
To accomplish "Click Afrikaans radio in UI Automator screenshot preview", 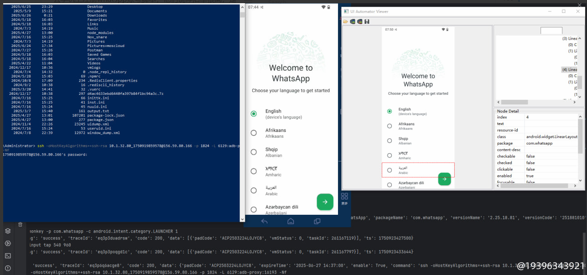I will tap(389, 126).
